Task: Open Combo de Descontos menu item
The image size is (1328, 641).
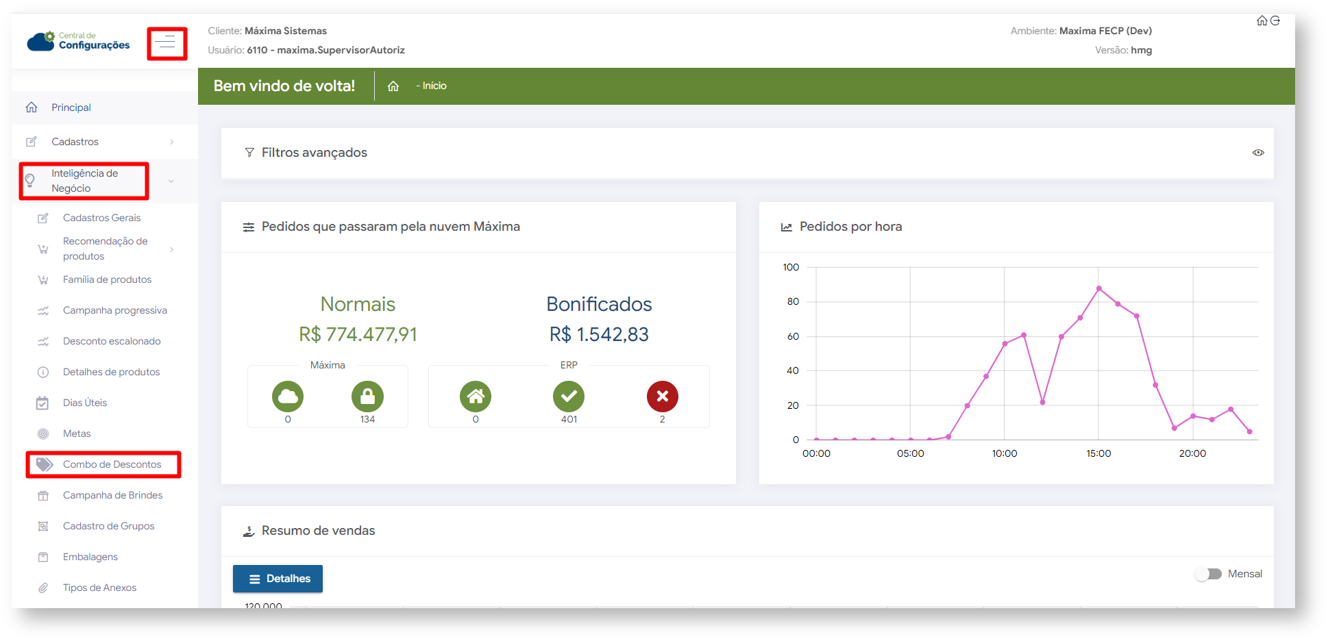Action: (x=112, y=464)
